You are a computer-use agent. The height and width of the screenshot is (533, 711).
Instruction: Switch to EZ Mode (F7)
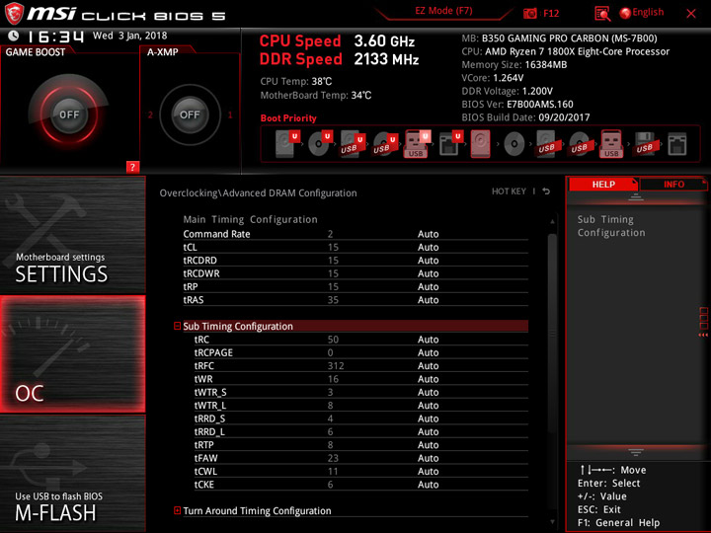click(x=443, y=11)
